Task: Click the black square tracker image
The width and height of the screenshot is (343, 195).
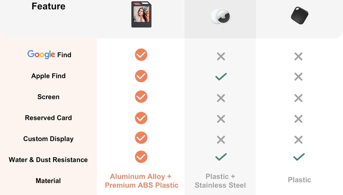Action: (300, 16)
